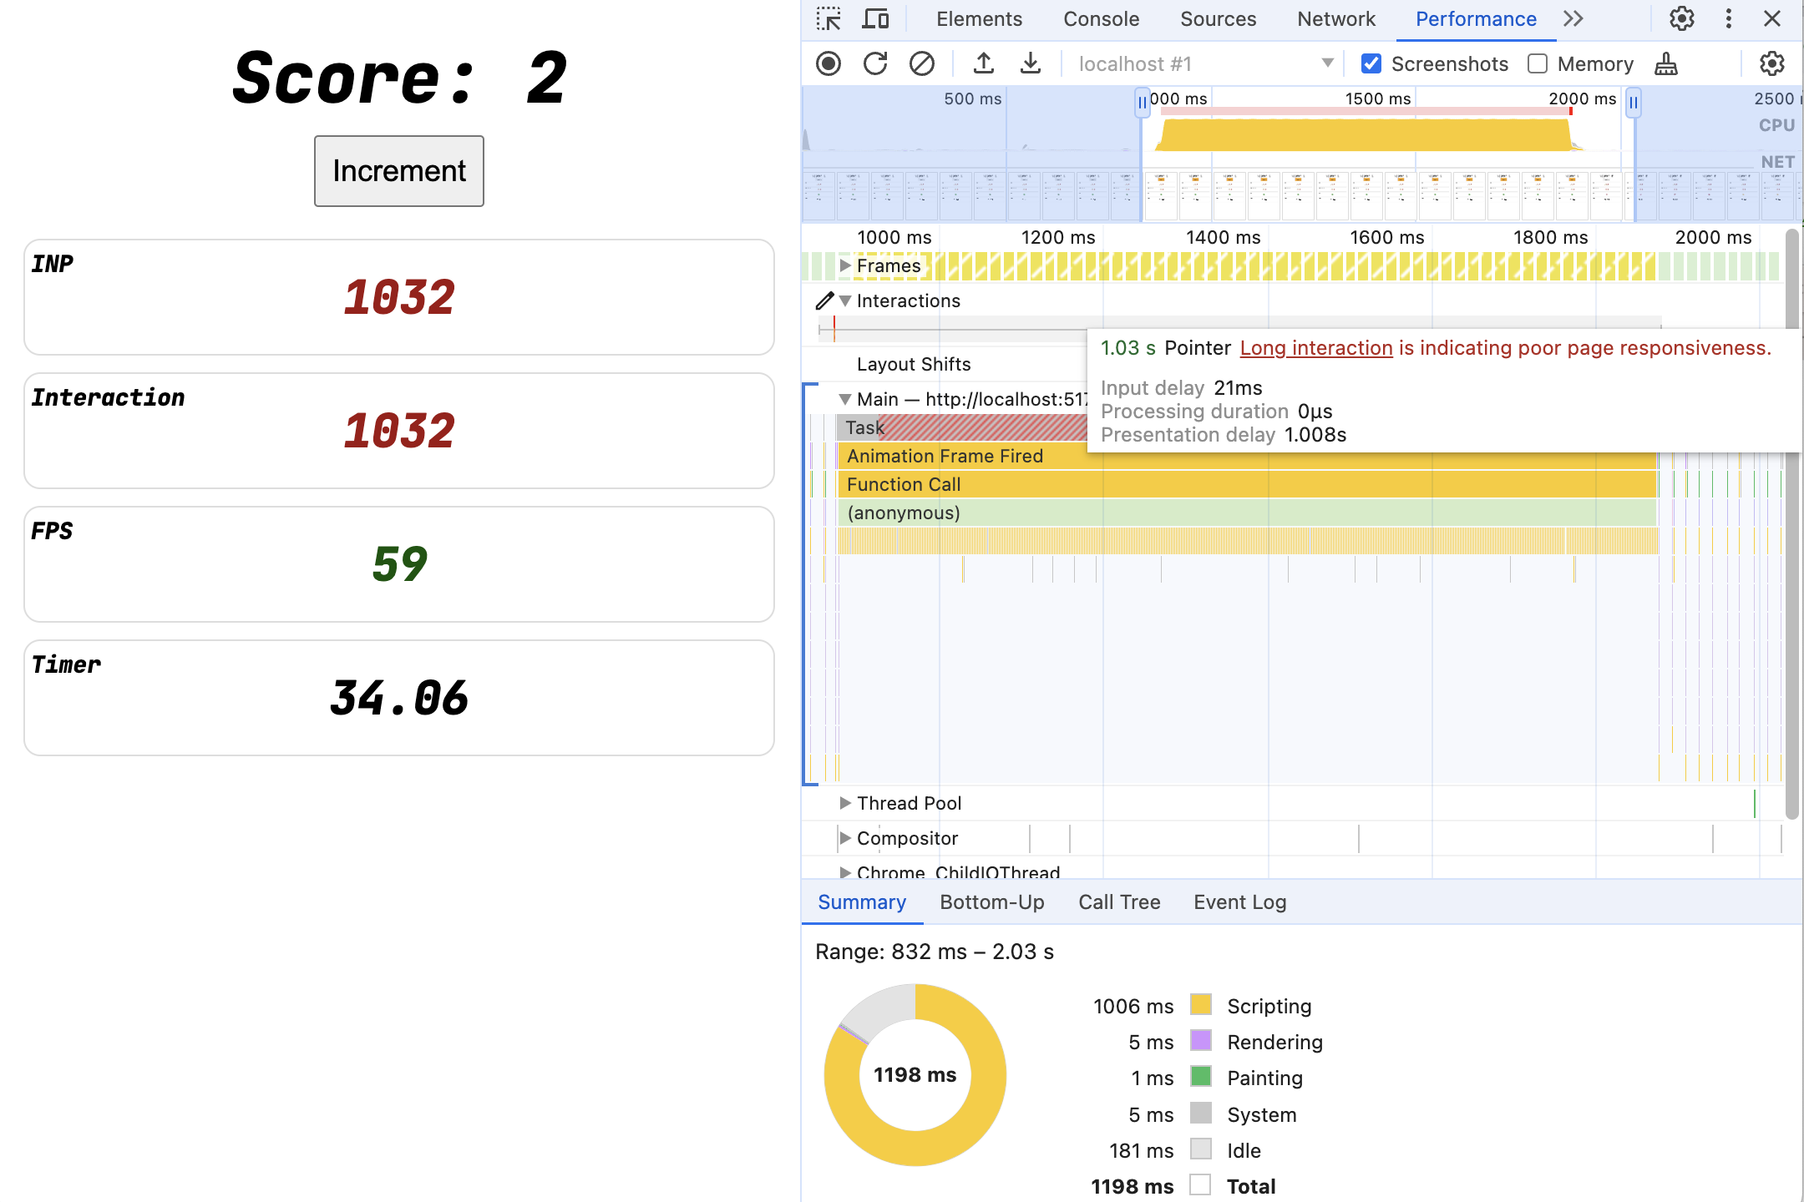
Task: Click the record button to start profiling
Action: click(831, 63)
